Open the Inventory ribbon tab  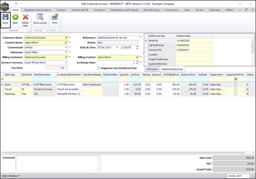99,10
